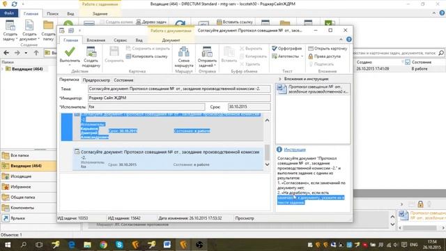Image resolution: width=446 pixels, height=251 pixels.
Task: Open Схема маршрута diagram
Action: (x=184, y=57)
